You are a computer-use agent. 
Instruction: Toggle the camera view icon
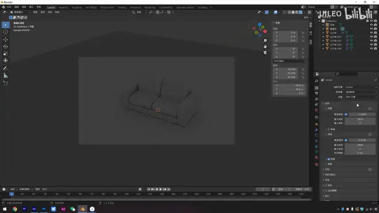click(265, 52)
